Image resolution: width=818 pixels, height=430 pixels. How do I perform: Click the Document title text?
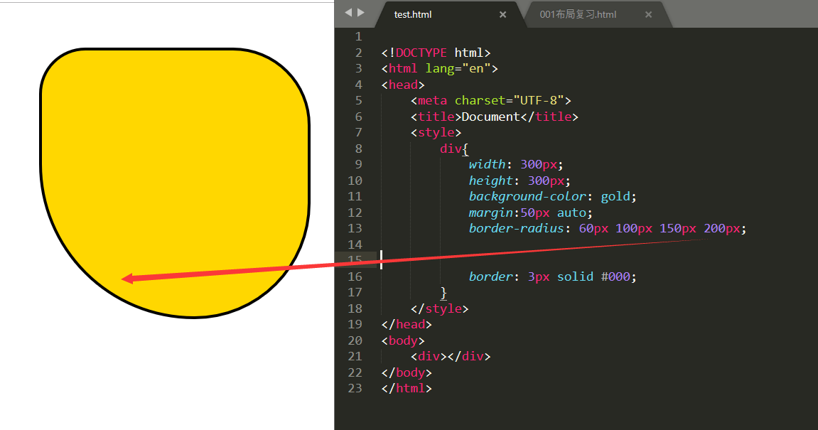490,116
